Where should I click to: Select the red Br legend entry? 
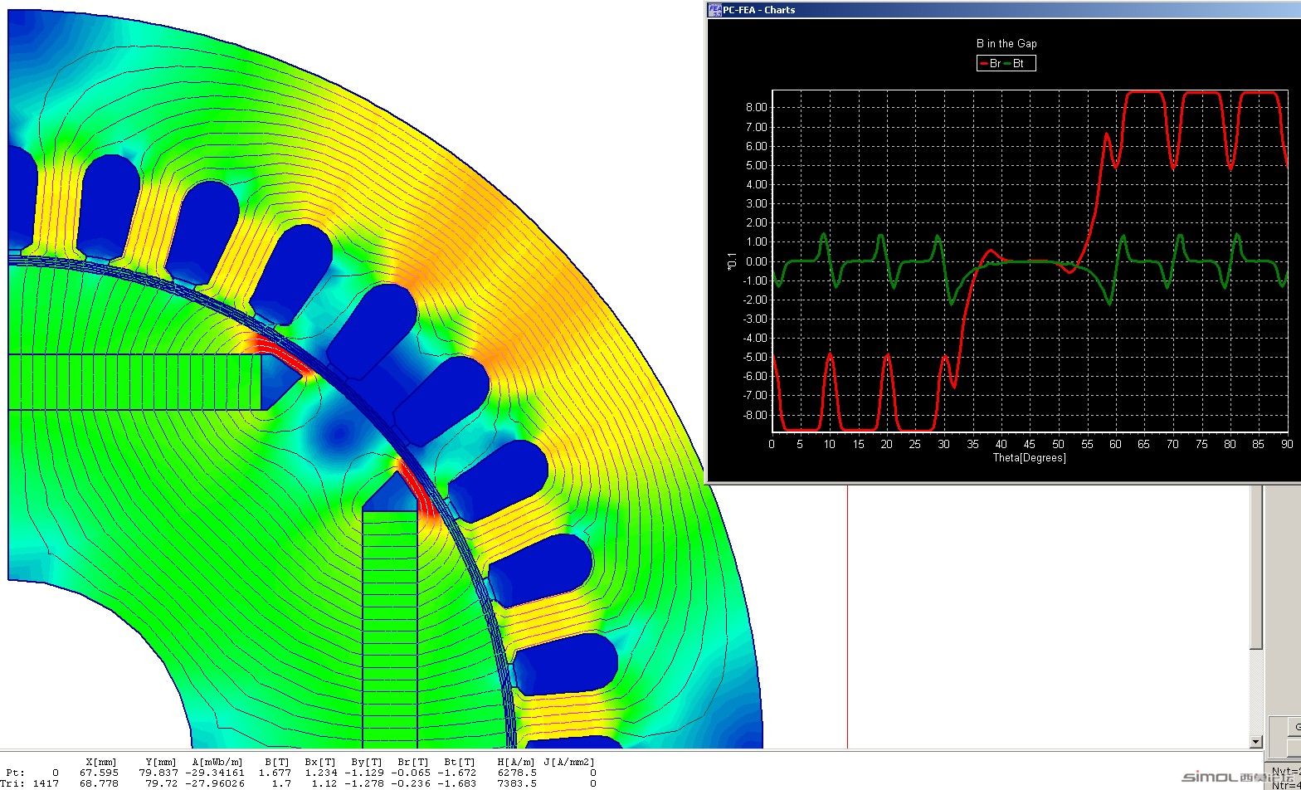[x=990, y=64]
